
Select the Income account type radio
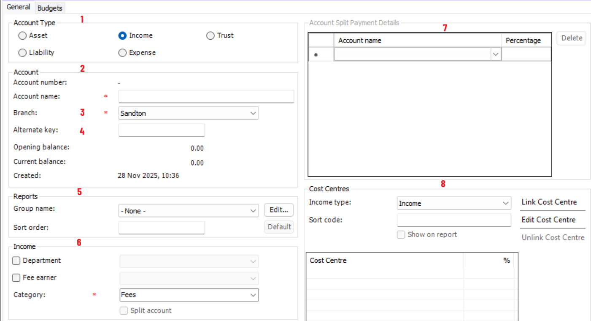(x=122, y=36)
